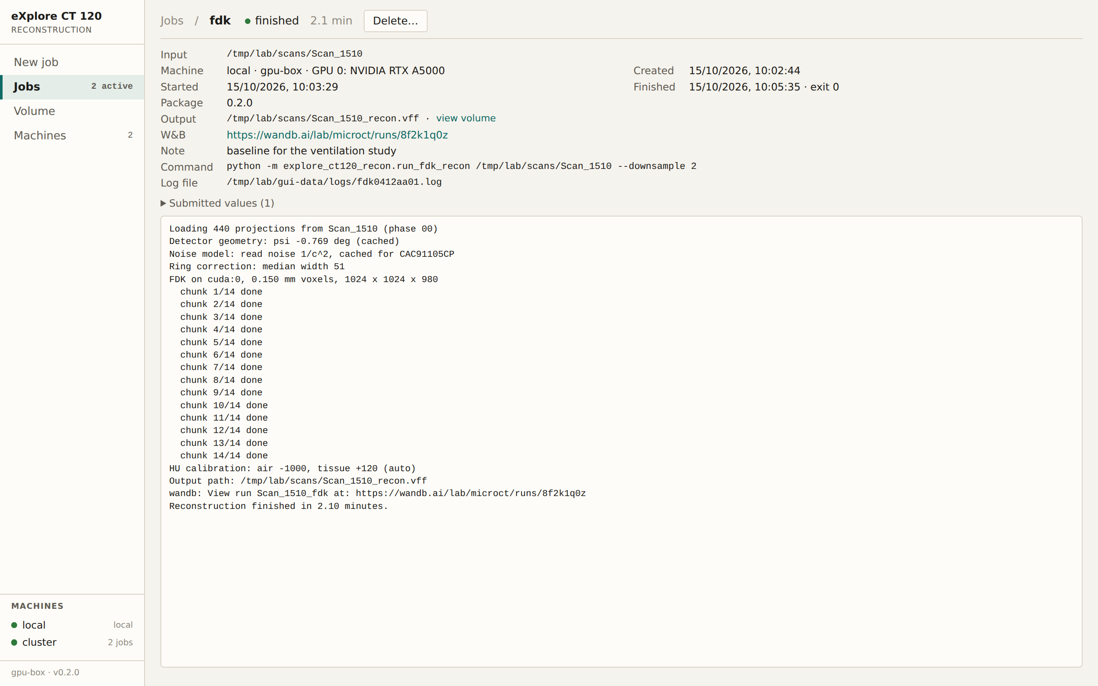This screenshot has height=686, width=1098.
Task: Open the New job page
Action: [x=72, y=62]
